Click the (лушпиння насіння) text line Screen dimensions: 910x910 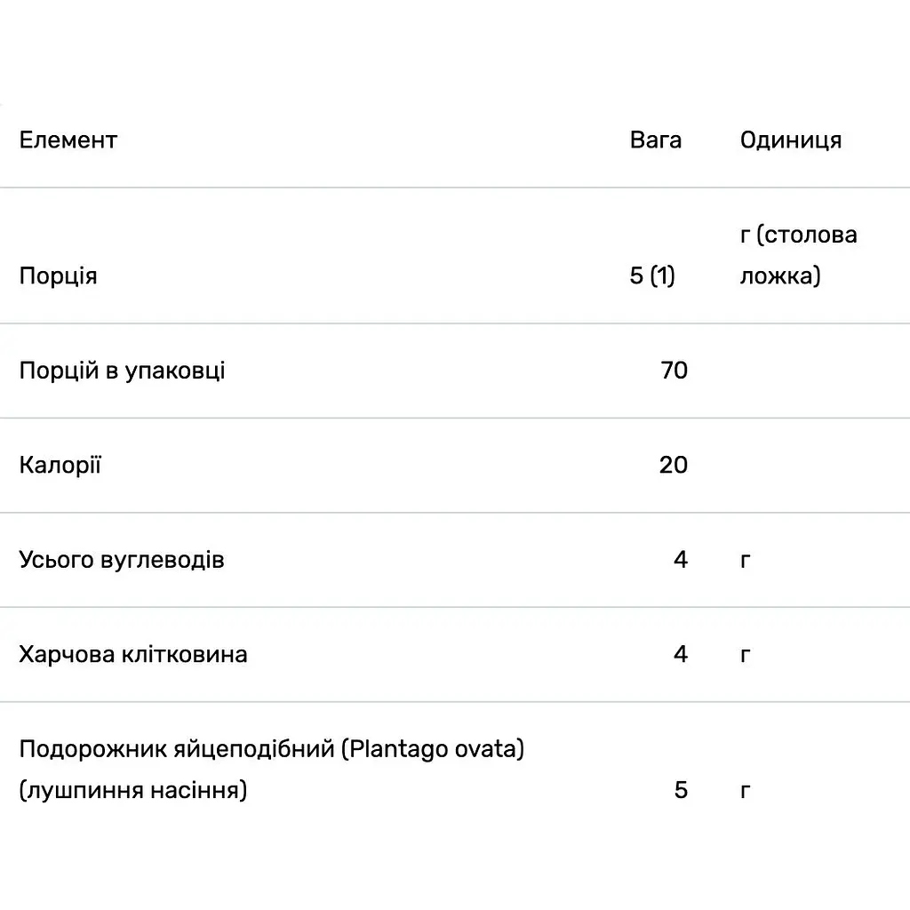133,790
